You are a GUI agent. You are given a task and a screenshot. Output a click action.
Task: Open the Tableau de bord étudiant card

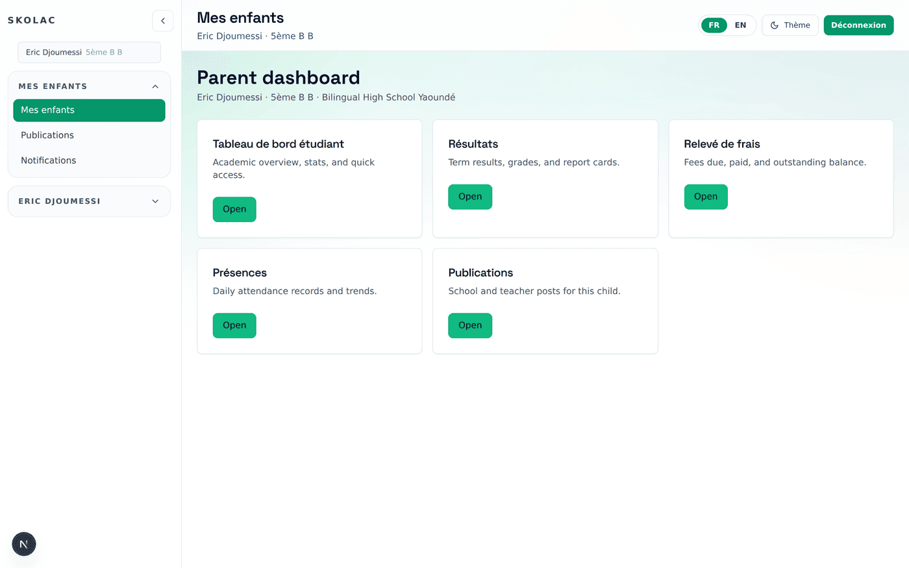234,209
